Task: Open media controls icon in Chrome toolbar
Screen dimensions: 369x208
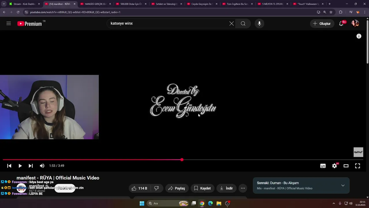Action: click(351, 12)
